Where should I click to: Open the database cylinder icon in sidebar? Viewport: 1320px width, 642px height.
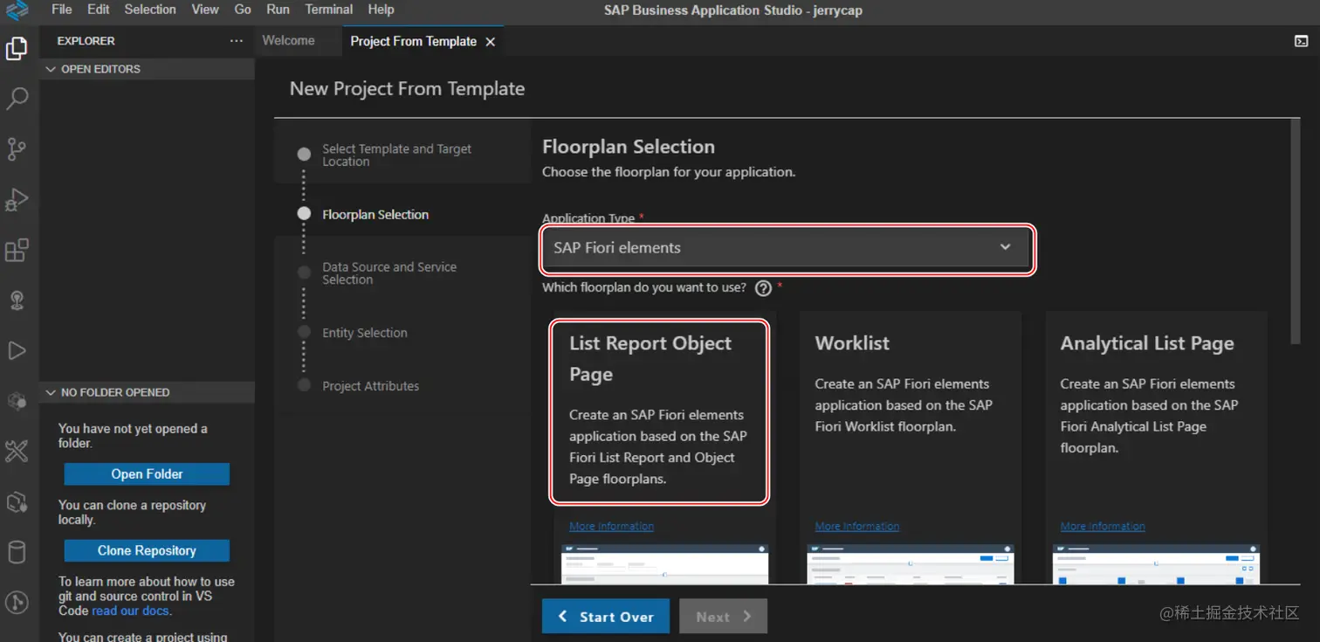pyautogui.click(x=17, y=552)
